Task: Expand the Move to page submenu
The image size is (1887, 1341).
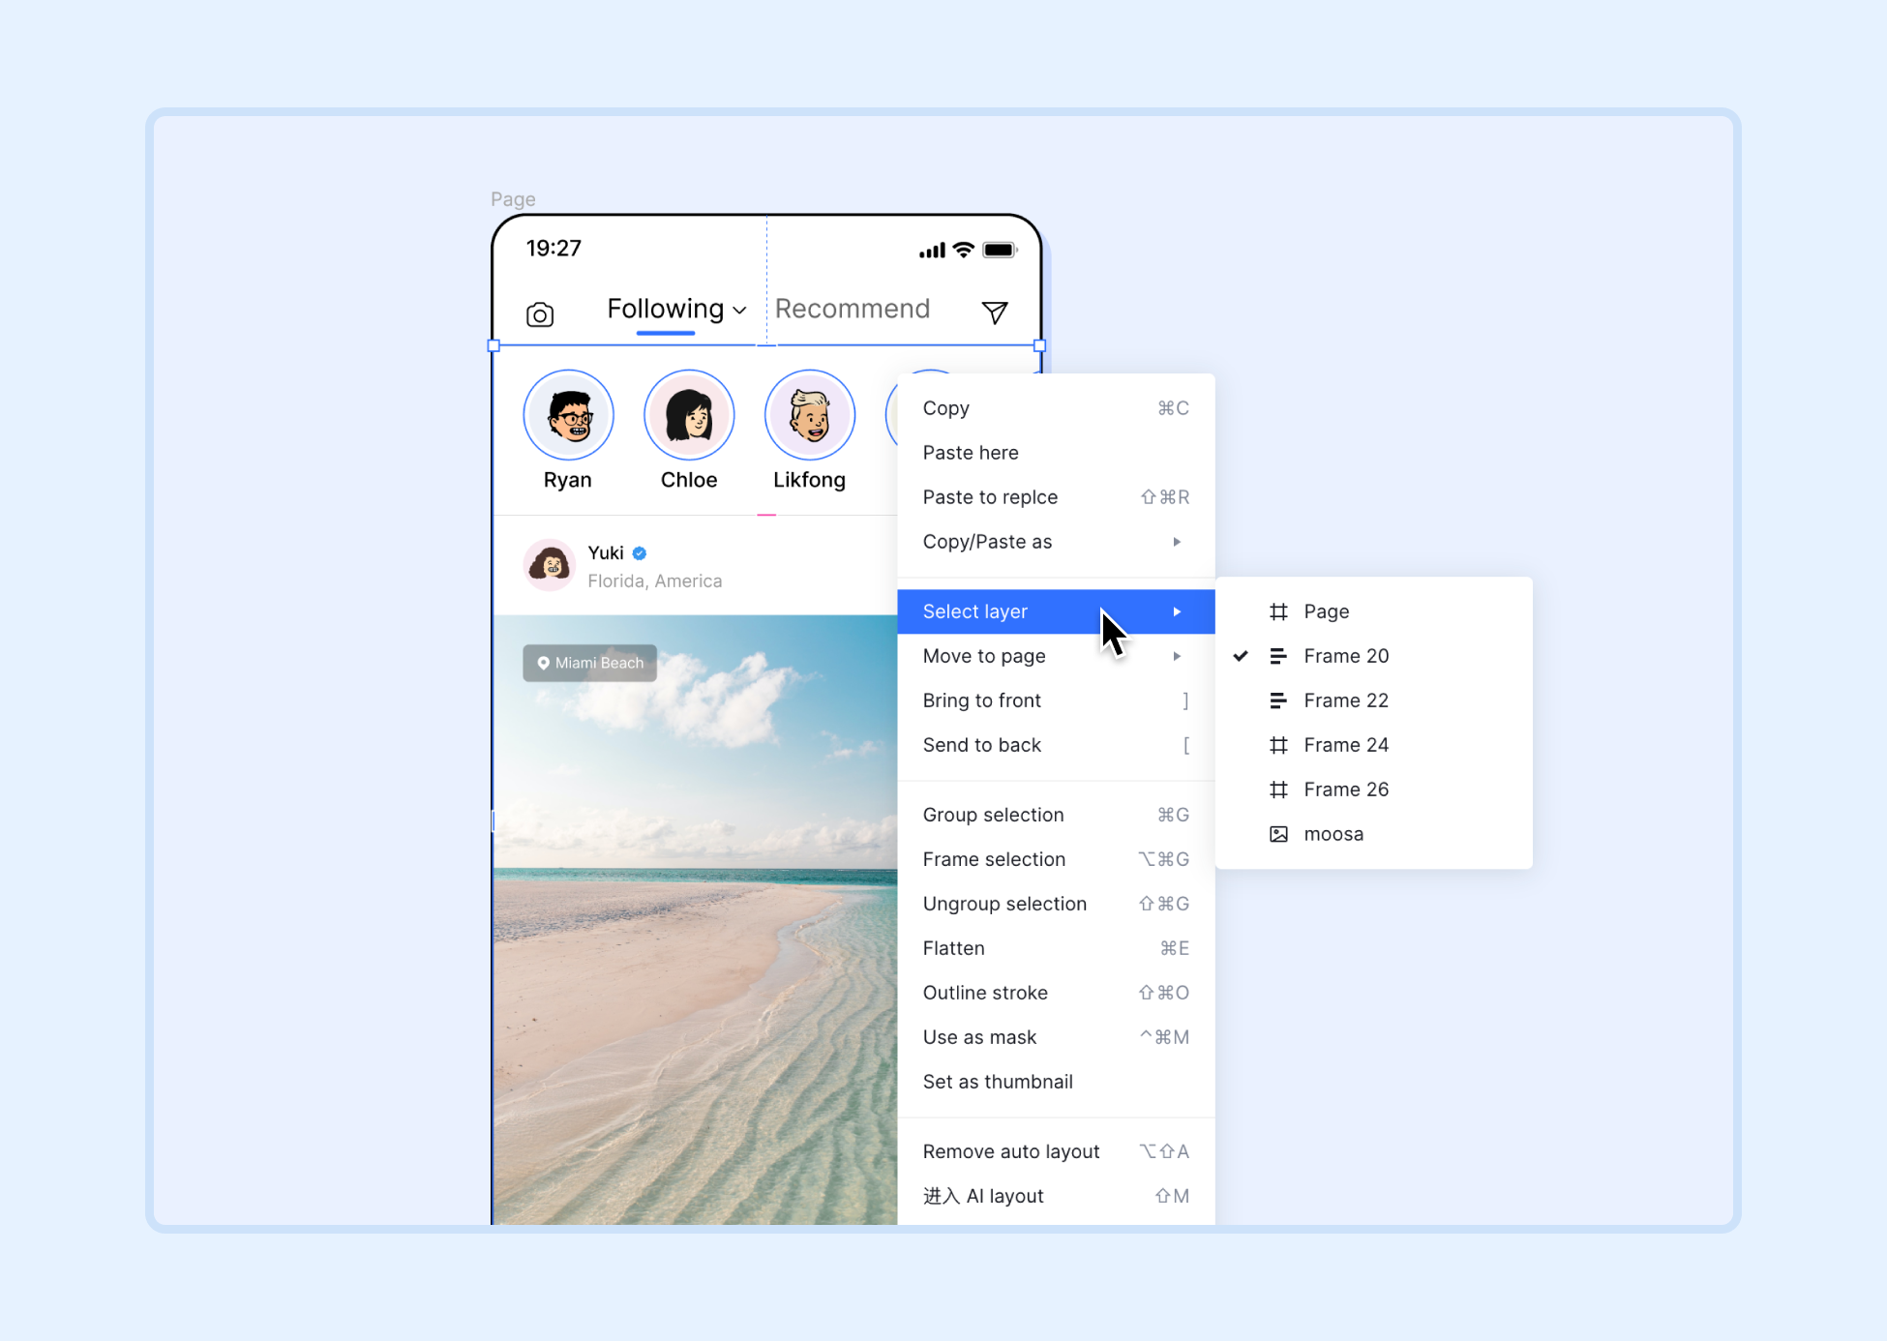Action: pyautogui.click(x=1055, y=654)
